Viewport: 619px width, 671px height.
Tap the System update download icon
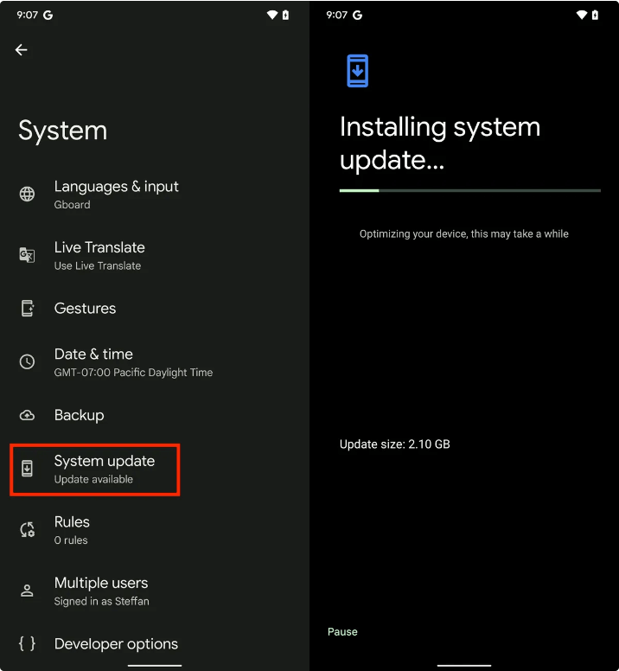click(x=27, y=469)
